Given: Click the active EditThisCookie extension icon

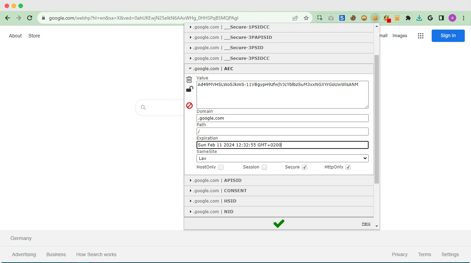Looking at the screenshot, I should click(375, 18).
